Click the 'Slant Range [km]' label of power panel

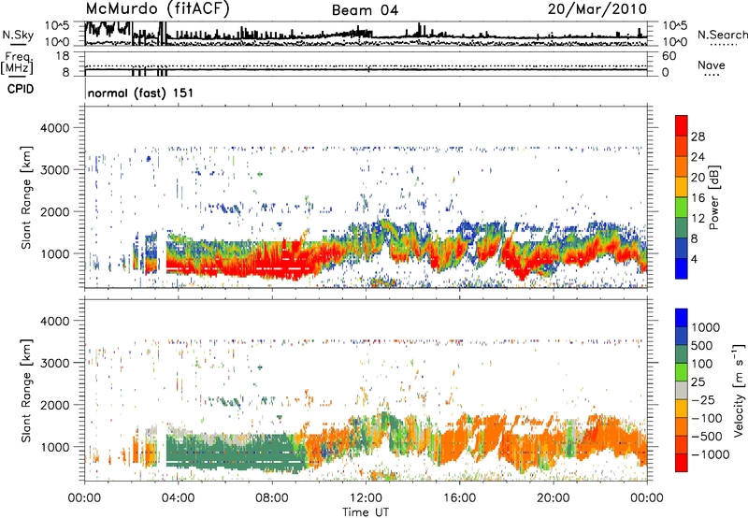(26, 197)
